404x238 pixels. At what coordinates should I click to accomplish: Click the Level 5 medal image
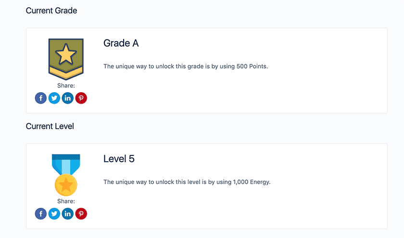pyautogui.click(x=66, y=174)
